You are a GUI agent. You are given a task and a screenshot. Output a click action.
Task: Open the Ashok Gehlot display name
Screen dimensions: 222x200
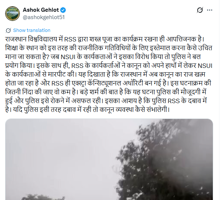point(41,10)
